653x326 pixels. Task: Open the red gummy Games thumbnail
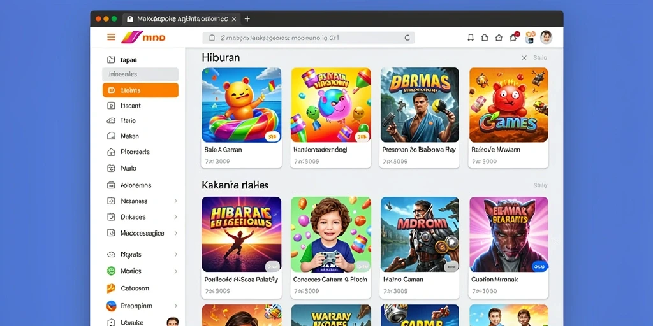(x=508, y=105)
